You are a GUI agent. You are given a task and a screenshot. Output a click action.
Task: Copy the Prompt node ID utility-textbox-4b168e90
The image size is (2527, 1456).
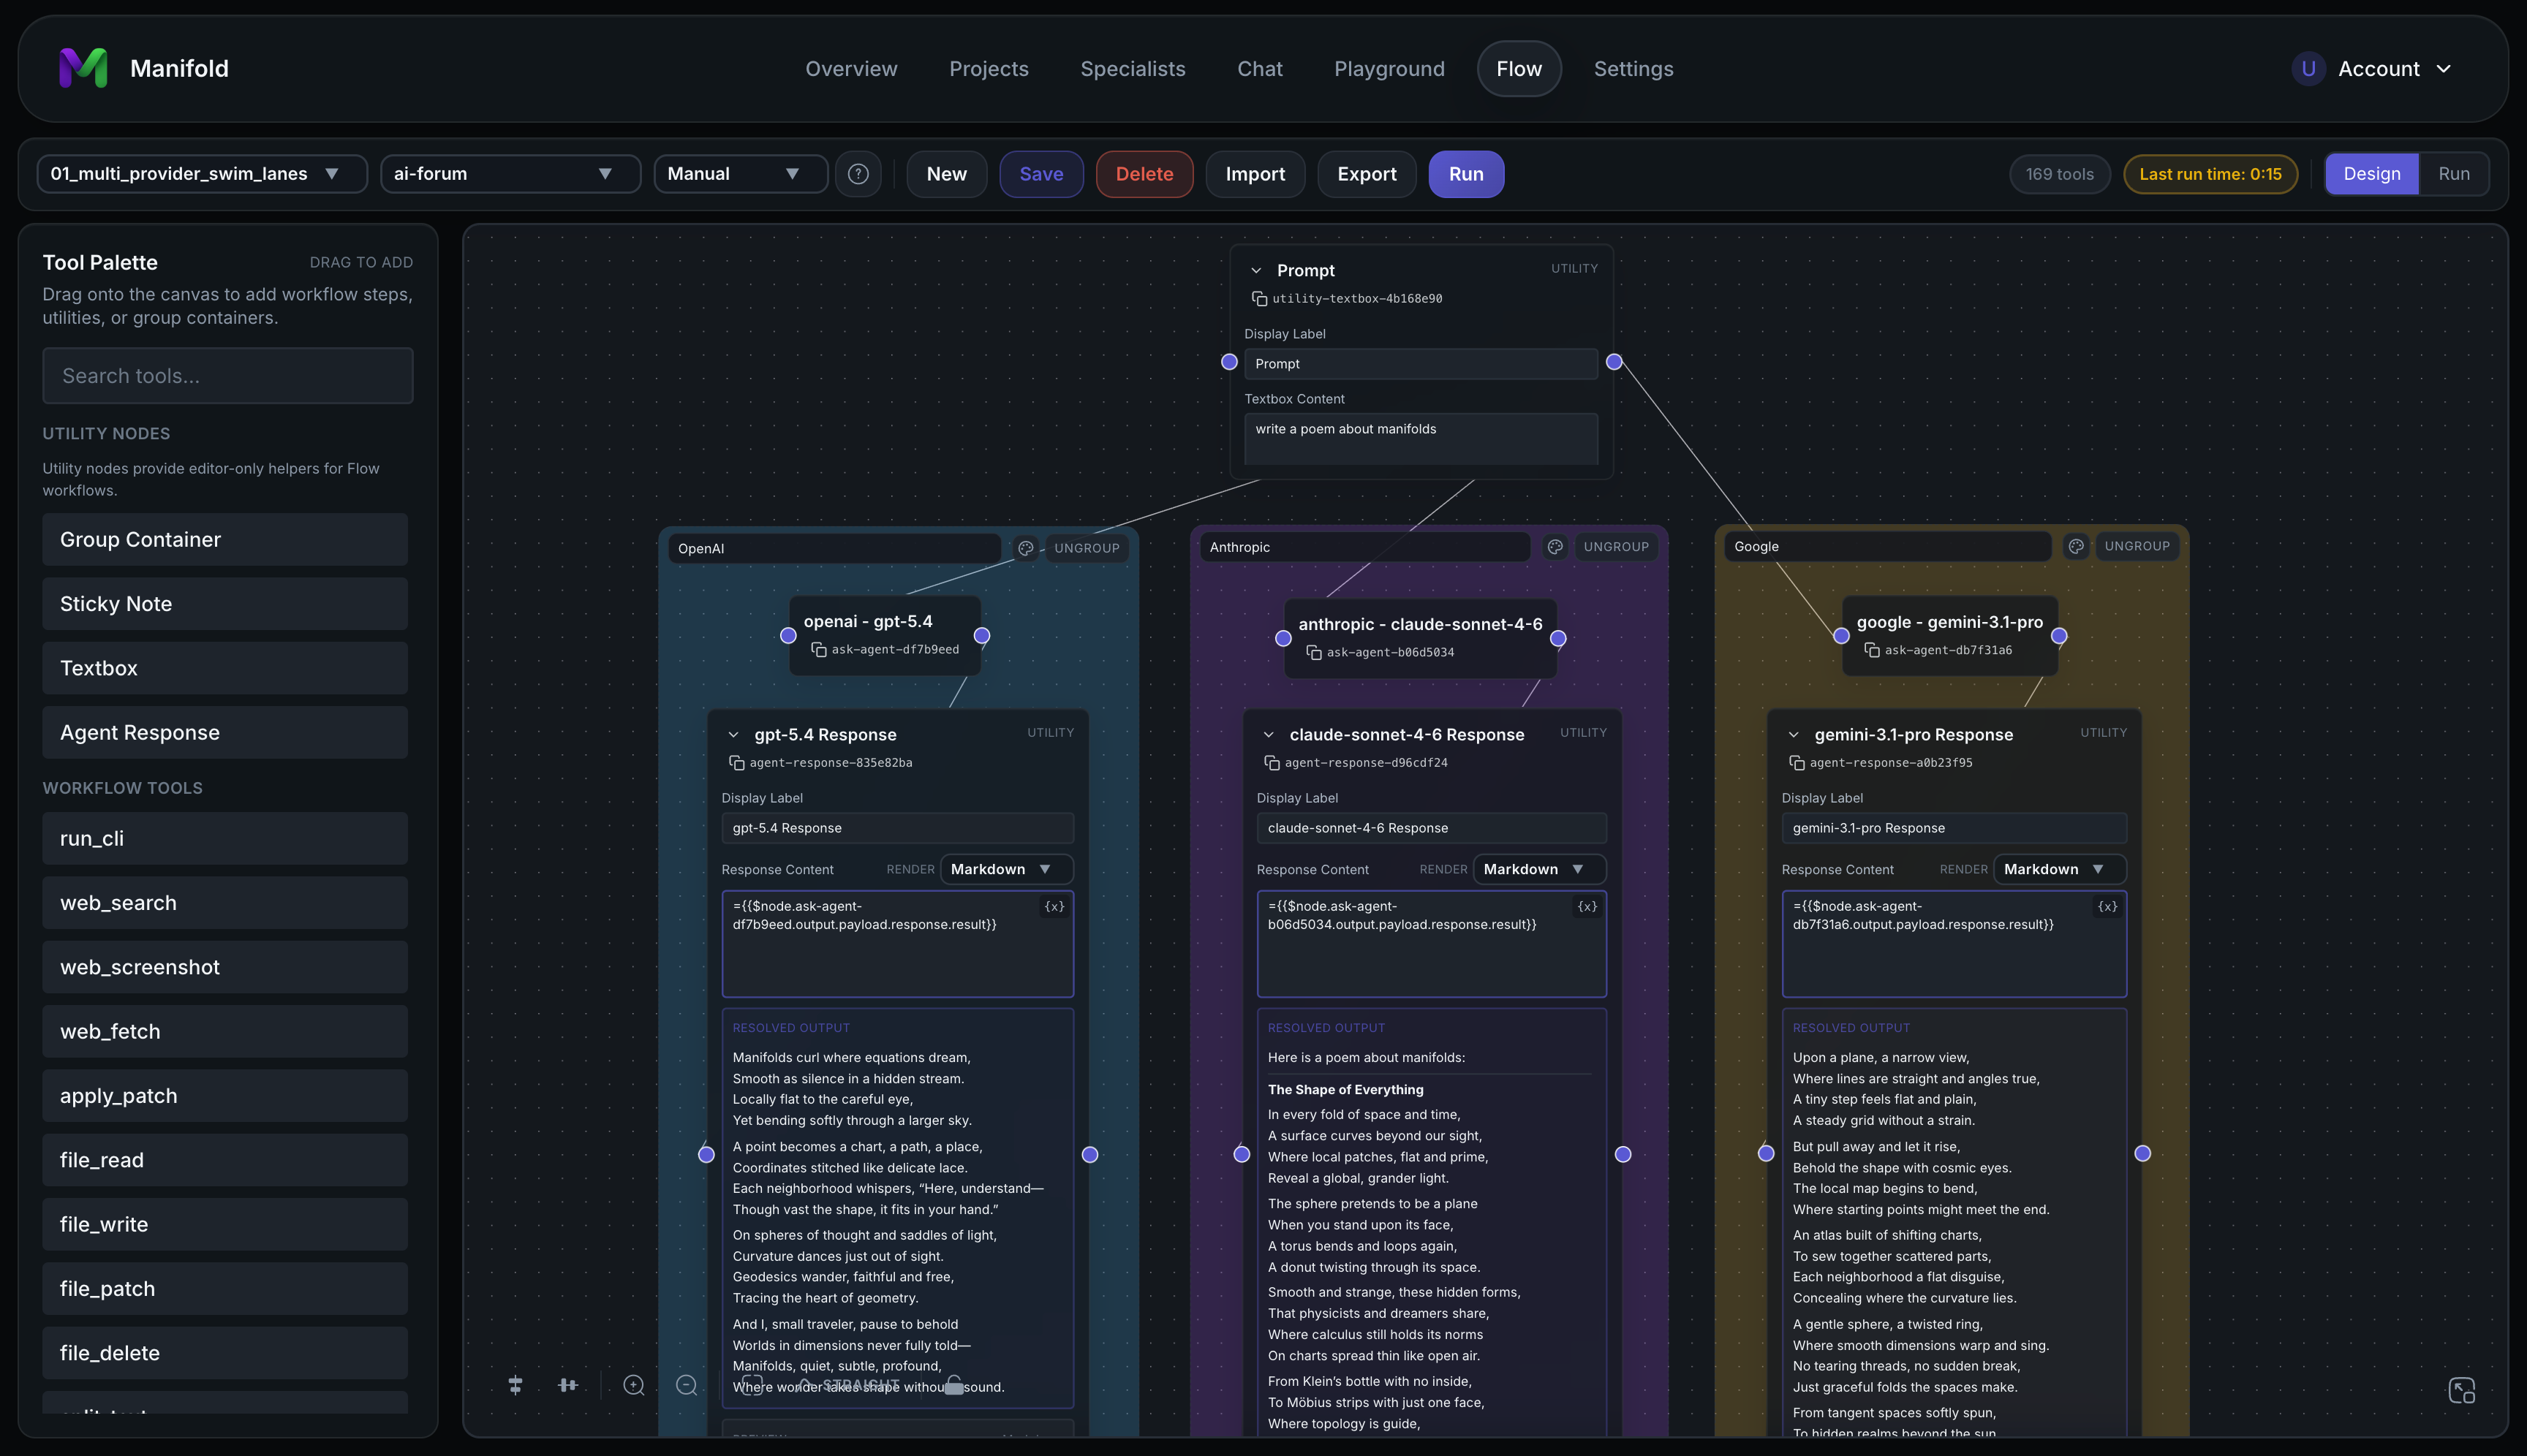pyautogui.click(x=1260, y=299)
